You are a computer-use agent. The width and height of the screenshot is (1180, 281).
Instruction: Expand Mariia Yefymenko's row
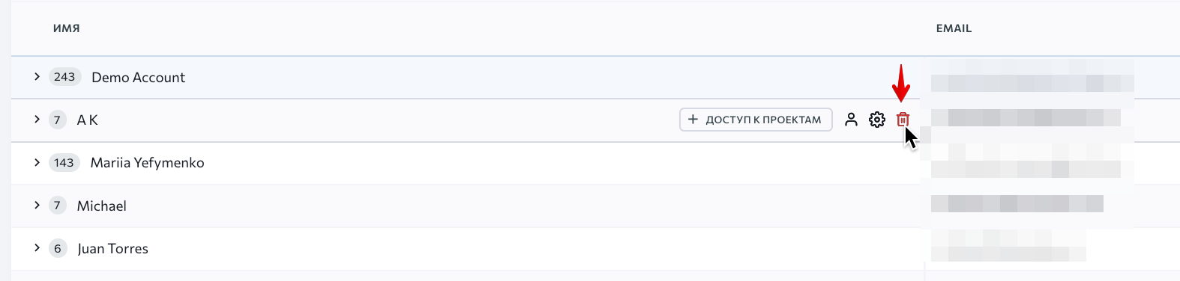[37, 162]
